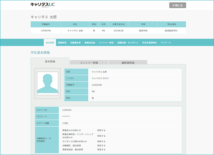Click the 学科/専攻 column header
Image resolution: width=214 pixels, height=155 pixels.
[172, 24]
